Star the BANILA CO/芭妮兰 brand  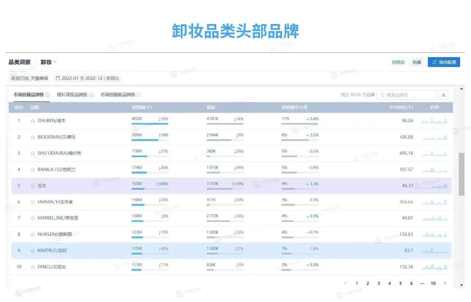point(32,169)
